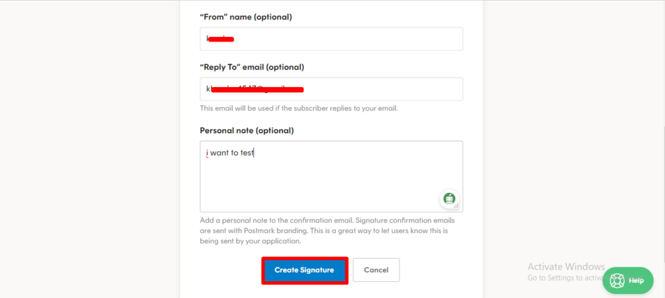Click the redacted name in "From" field
Image resolution: width=665 pixels, height=298 pixels.
tap(220, 39)
